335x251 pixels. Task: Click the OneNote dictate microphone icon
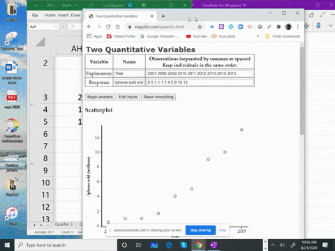(x=318, y=26)
